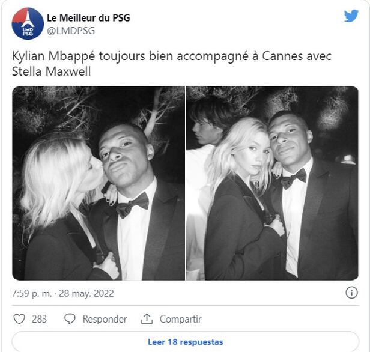Image resolution: width=370 pixels, height=352 pixels.
Task: Open Twitter via the blue bird logo
Action: click(x=351, y=16)
